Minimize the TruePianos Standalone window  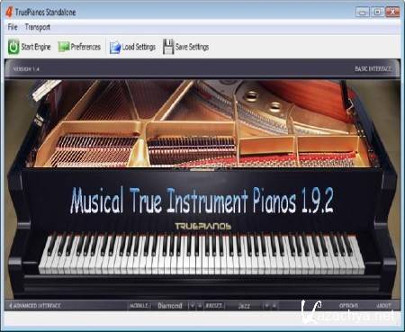(x=363, y=12)
